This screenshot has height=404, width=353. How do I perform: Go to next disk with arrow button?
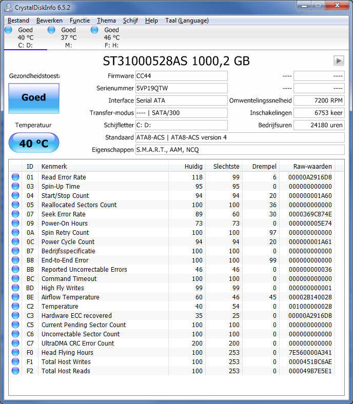(339, 61)
